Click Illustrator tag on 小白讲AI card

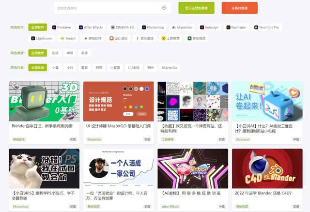point(243,139)
